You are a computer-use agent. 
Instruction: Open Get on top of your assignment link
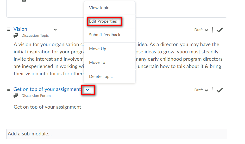pyautogui.click(x=47, y=89)
